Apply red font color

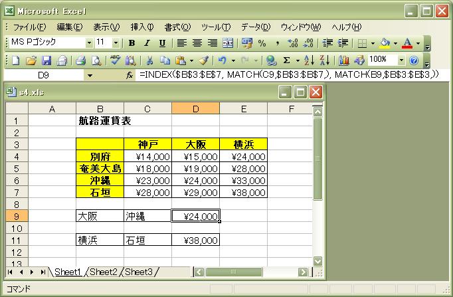(x=407, y=43)
